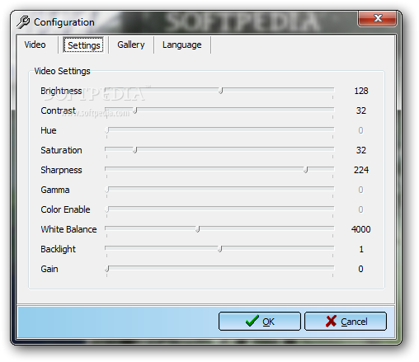Click the Video Settings group title
419x362 pixels.
62,71
